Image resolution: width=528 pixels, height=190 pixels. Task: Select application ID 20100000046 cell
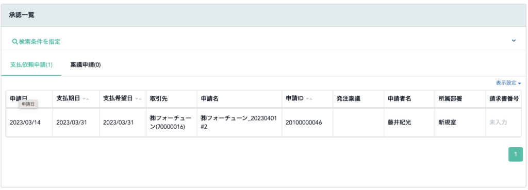point(304,123)
